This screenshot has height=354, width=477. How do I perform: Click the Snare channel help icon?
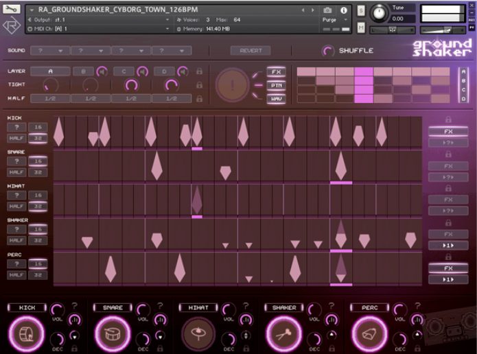[x=161, y=306]
